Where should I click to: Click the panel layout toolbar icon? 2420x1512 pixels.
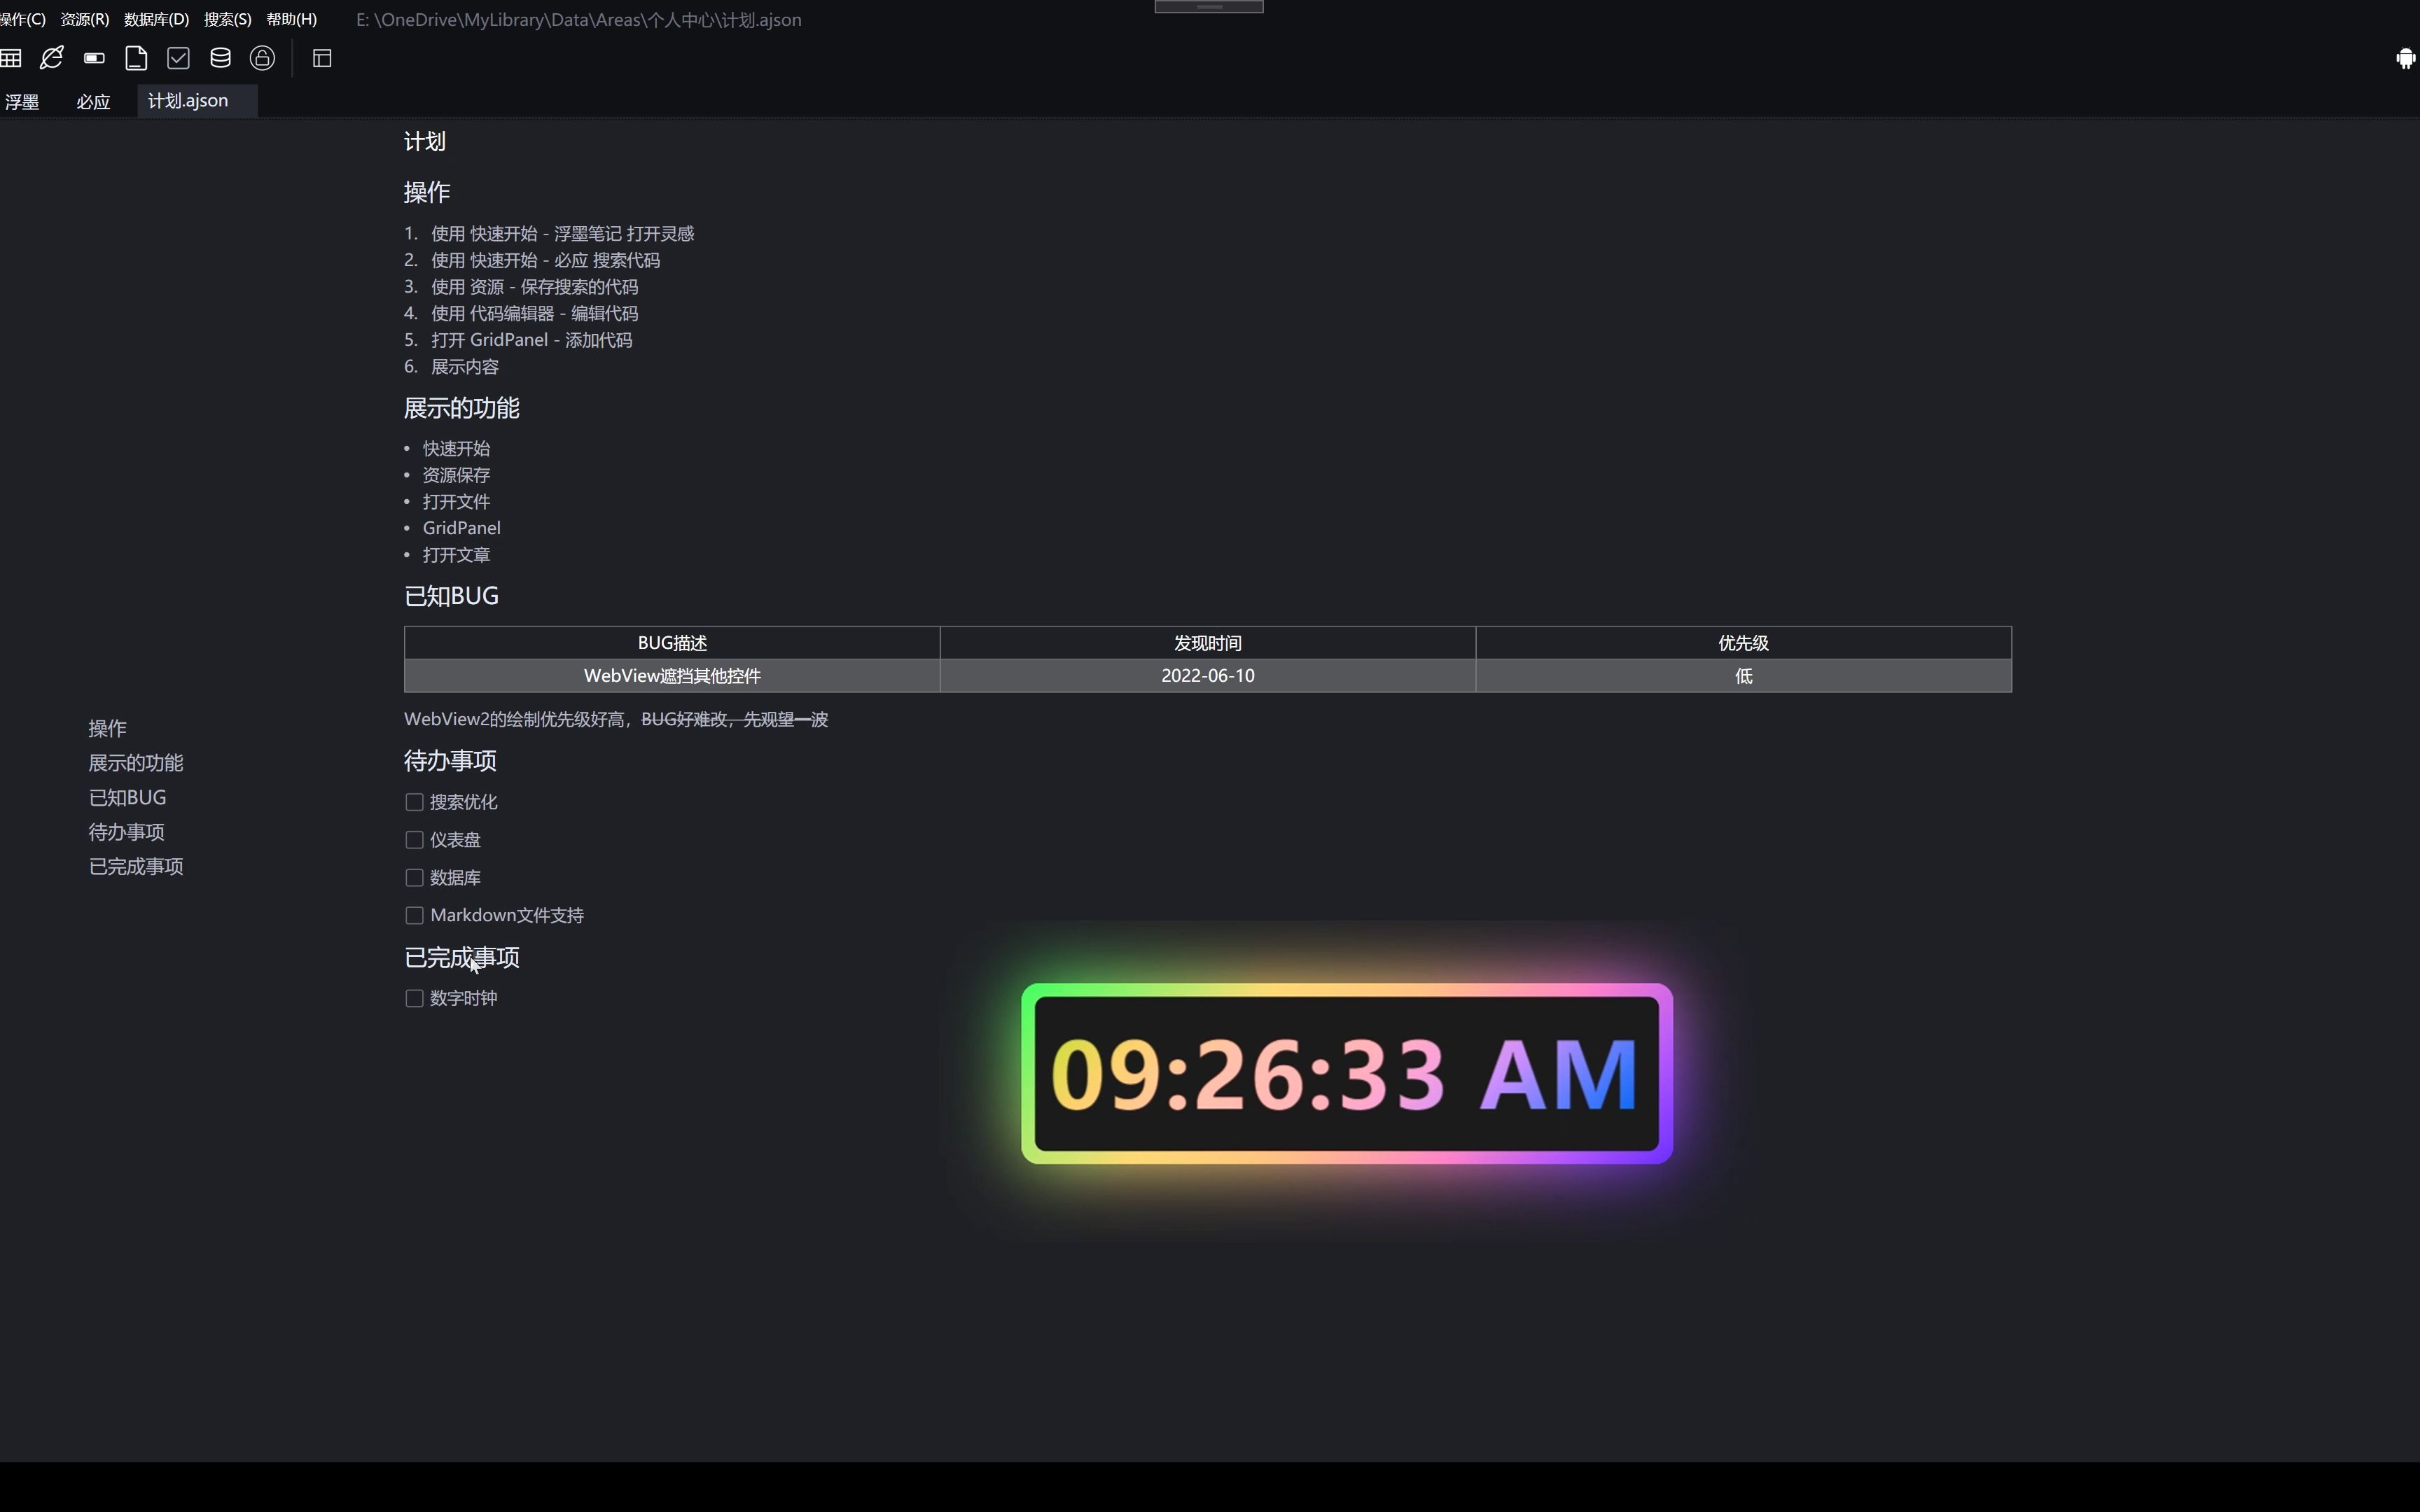322,58
